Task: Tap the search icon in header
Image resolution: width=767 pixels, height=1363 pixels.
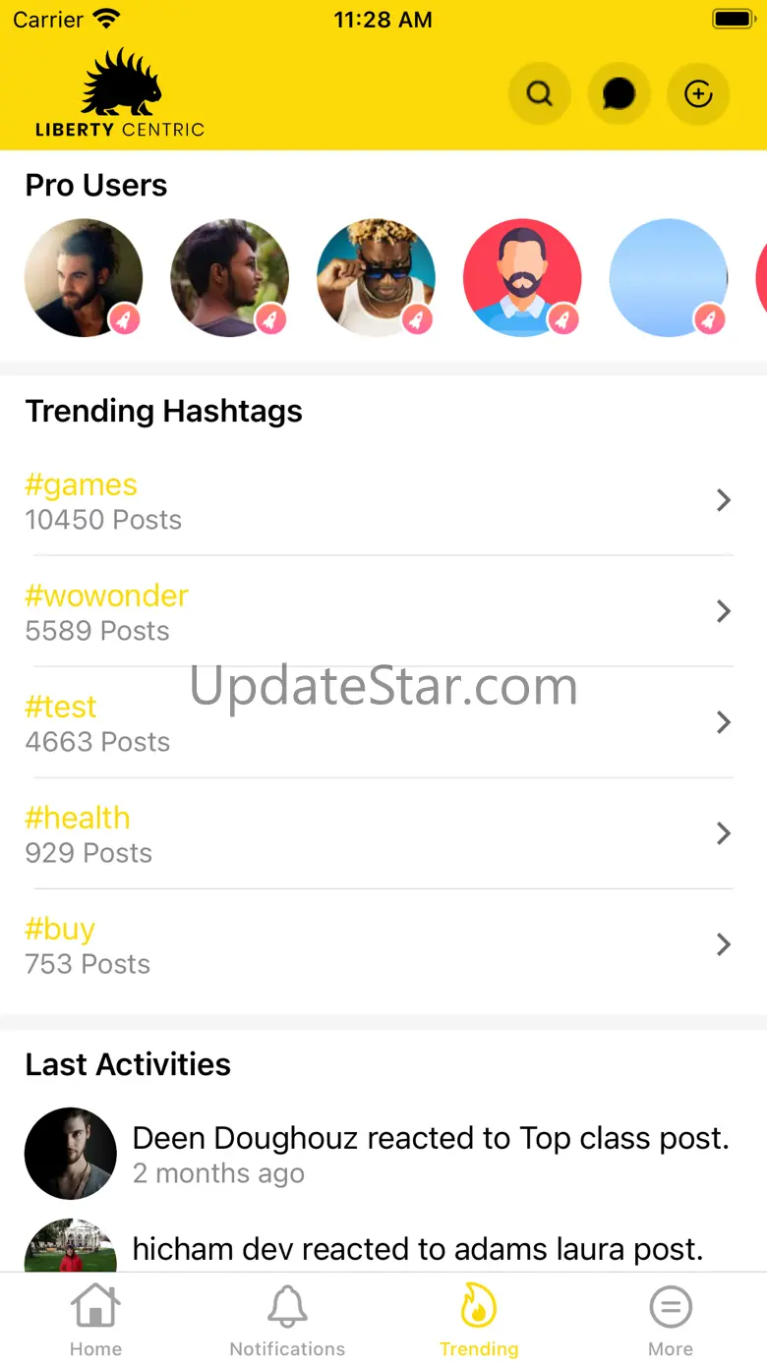Action: pos(539,94)
